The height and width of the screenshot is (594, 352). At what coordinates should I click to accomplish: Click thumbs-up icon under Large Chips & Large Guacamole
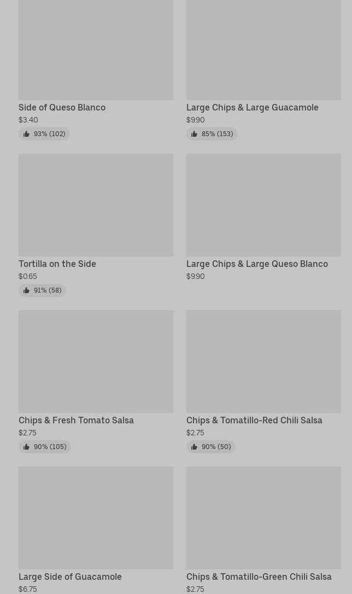(194, 134)
